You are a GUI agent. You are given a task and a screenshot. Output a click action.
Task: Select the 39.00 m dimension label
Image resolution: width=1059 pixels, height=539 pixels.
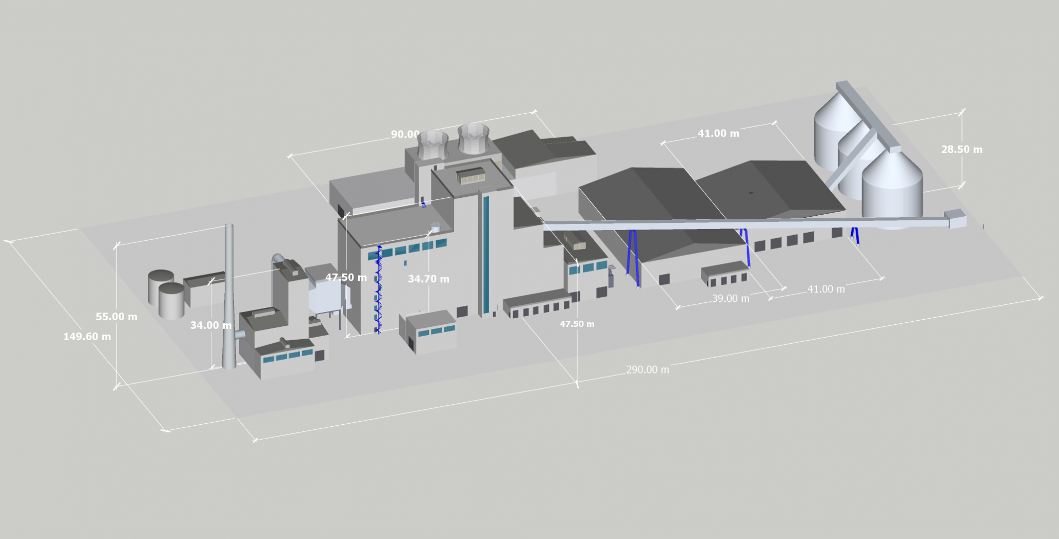[731, 298]
